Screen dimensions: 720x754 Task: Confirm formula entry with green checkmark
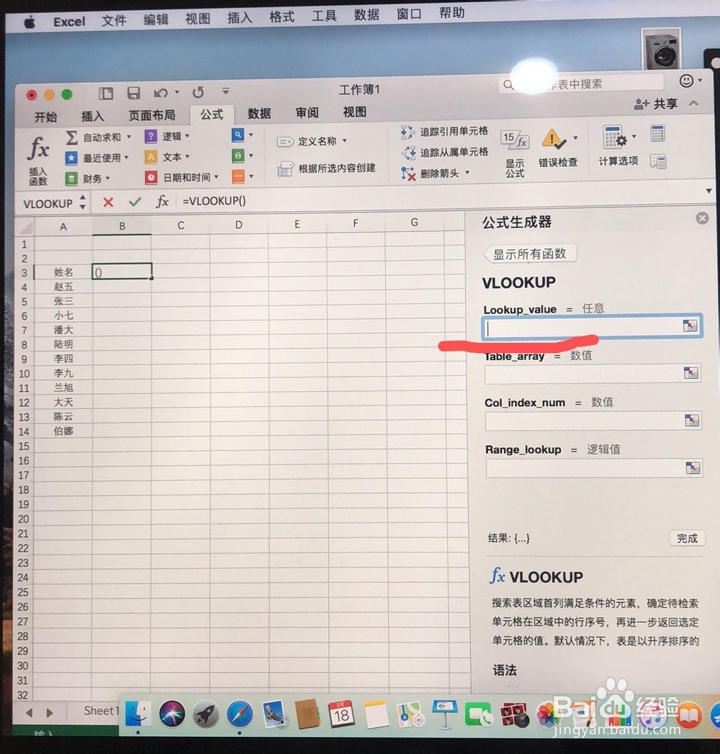click(x=135, y=202)
